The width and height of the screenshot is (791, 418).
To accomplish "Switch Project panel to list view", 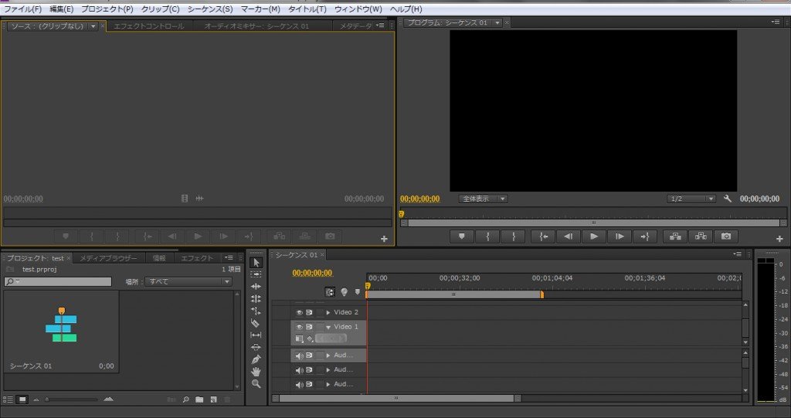I will pyautogui.click(x=8, y=399).
